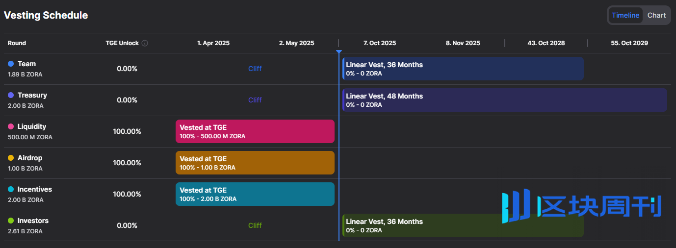This screenshot has height=248, width=676.
Task: Click the blue Team color dot
Action: [x=11, y=64]
